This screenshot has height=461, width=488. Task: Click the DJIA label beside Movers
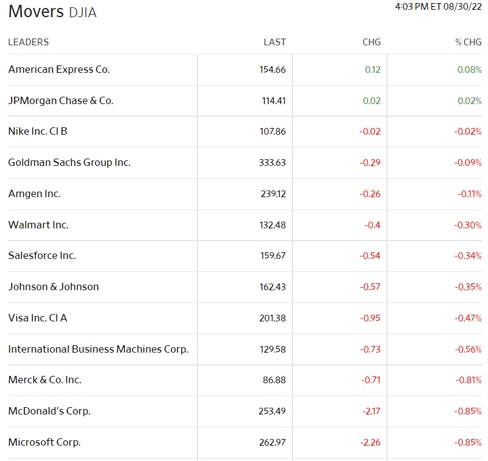83,12
